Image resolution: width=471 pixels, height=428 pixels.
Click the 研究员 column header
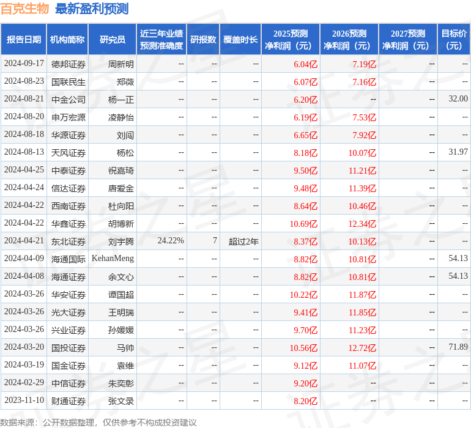click(x=112, y=40)
